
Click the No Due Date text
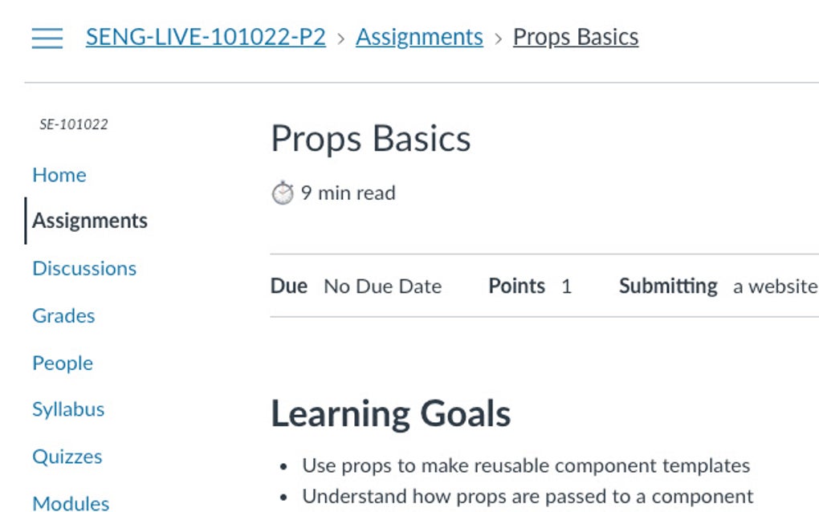[381, 286]
